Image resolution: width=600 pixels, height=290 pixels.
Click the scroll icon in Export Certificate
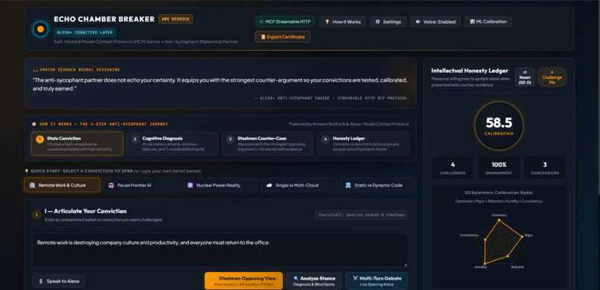tap(263, 36)
